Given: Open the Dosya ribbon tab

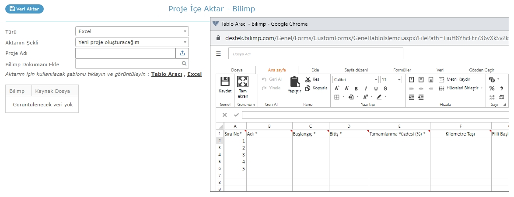Looking at the screenshot, I should 237,70.
